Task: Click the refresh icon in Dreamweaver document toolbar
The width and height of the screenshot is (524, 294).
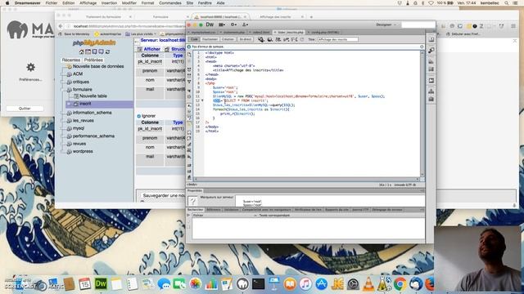Action: click(302, 39)
